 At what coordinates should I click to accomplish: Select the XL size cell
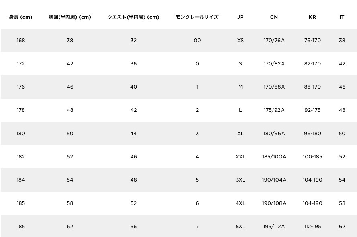point(241,134)
